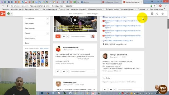Select Ваш продукт category in sidebar
Screen dimensions: 169x95
pos(37,28)
